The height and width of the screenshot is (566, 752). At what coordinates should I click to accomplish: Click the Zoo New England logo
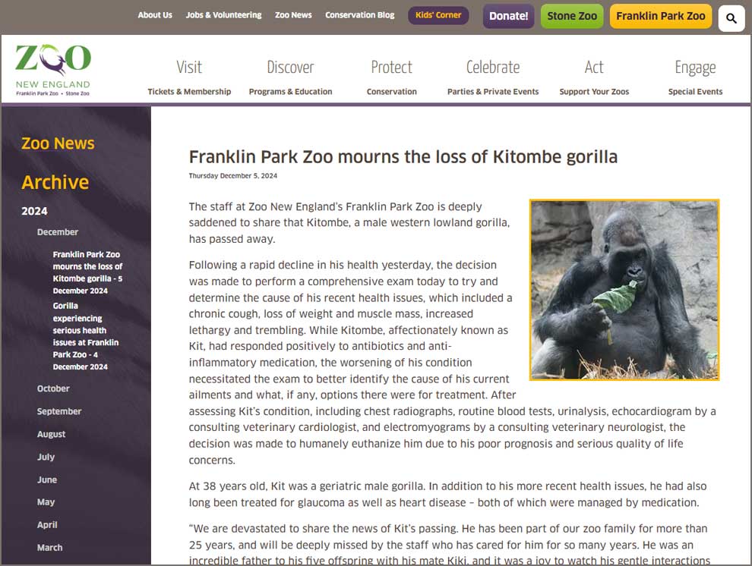point(53,70)
